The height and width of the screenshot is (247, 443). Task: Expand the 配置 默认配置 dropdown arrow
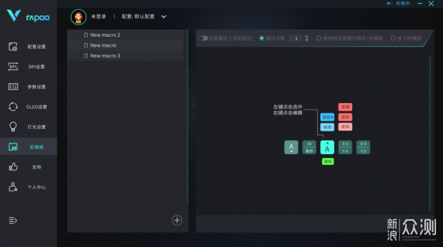163,16
